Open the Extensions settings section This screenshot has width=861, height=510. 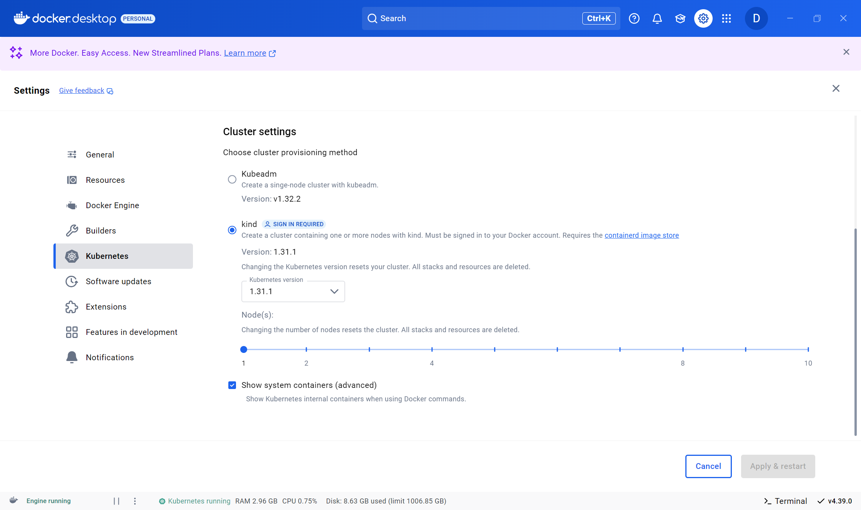123,307
